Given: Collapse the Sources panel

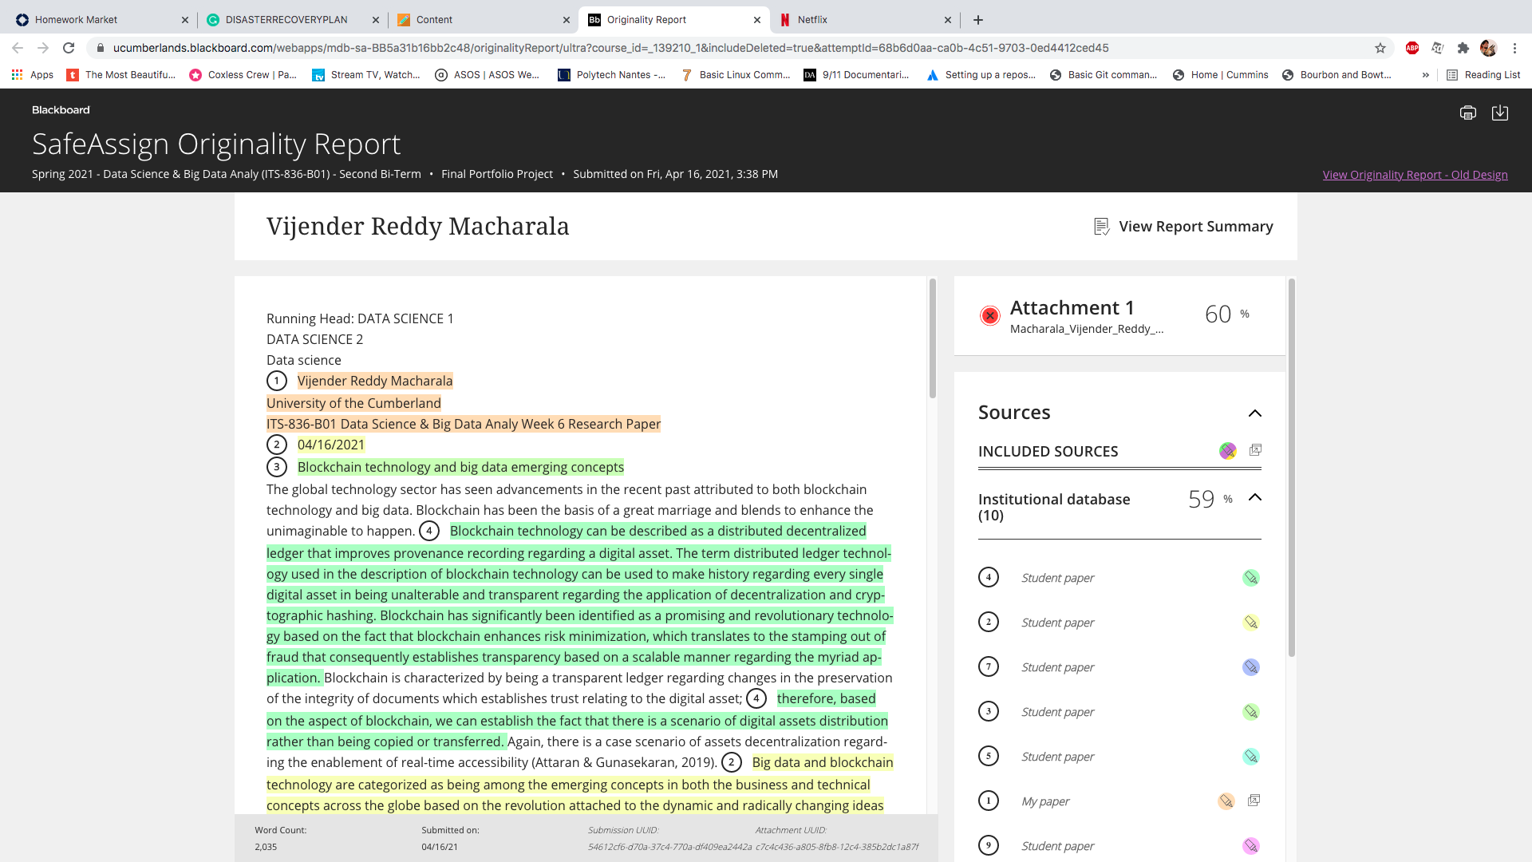Looking at the screenshot, I should 1255,413.
